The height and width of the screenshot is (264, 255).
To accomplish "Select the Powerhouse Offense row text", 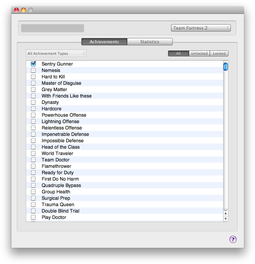I will (x=64, y=115).
